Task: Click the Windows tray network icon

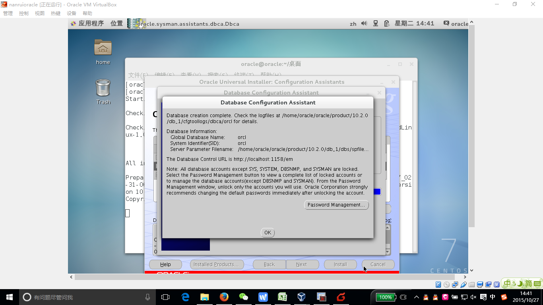Action: coord(464,297)
